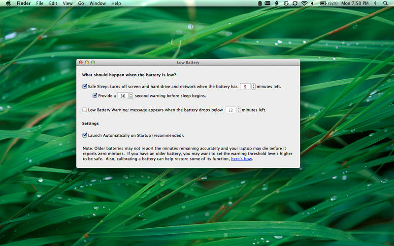Click the Low Battery Warning field showing 12

click(x=230, y=110)
